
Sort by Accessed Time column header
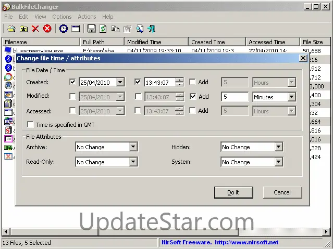point(273,42)
